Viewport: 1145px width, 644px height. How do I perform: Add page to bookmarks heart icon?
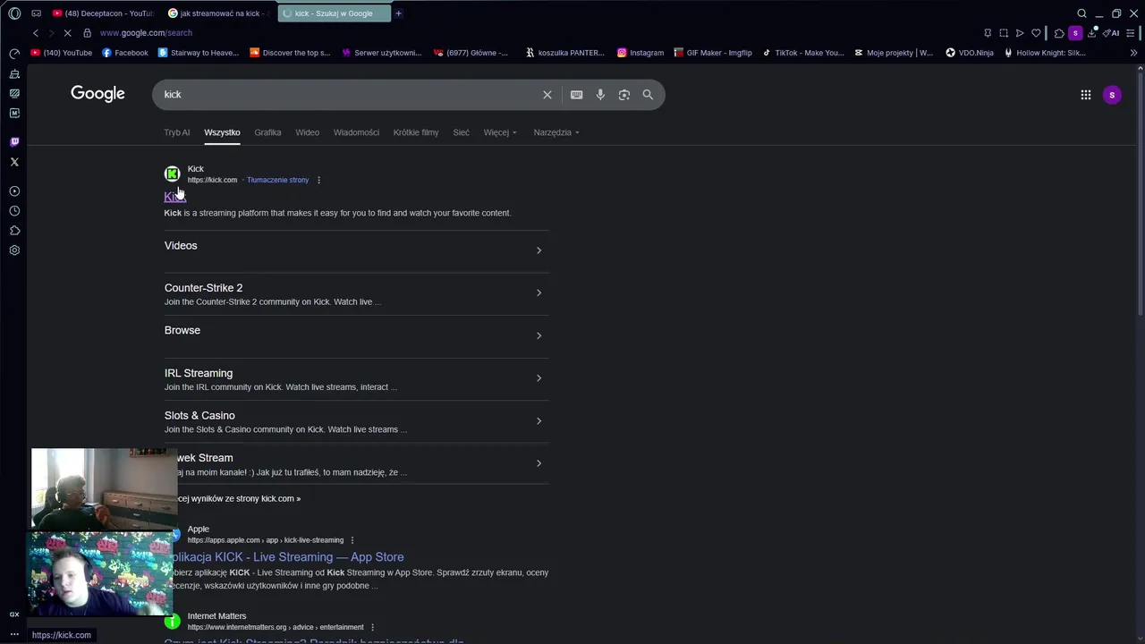point(1036,33)
